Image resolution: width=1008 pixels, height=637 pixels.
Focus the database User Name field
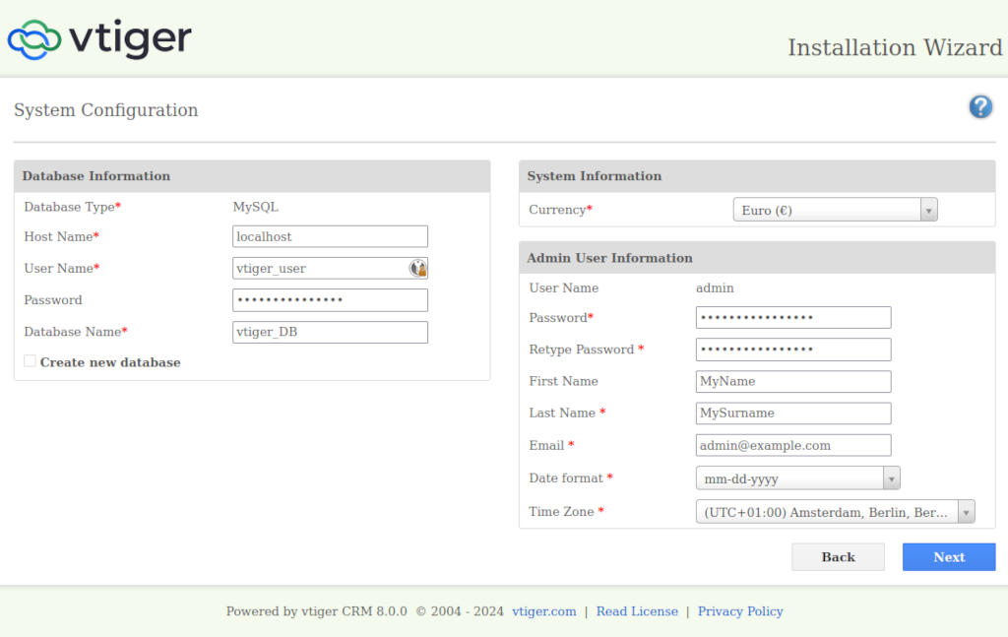coord(330,268)
